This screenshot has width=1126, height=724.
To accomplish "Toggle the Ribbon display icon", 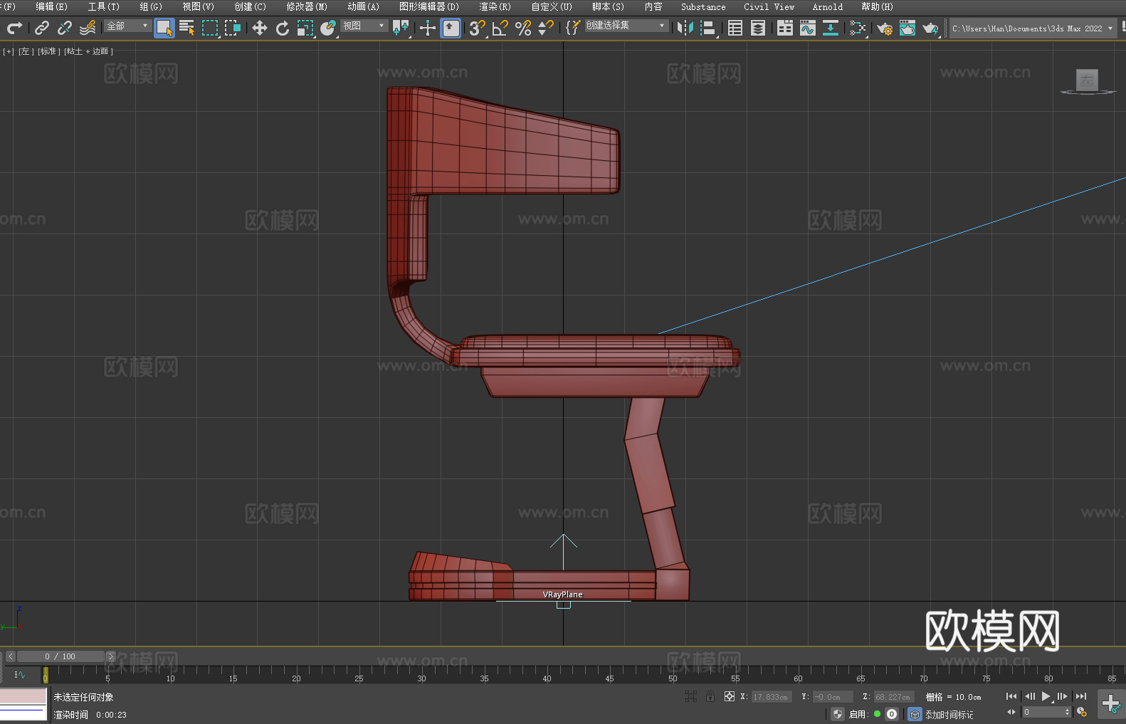I will [785, 28].
